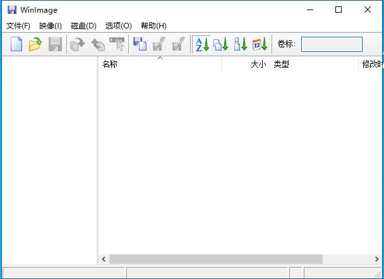
Task: Click into the 卷标 input field
Action: click(332, 44)
